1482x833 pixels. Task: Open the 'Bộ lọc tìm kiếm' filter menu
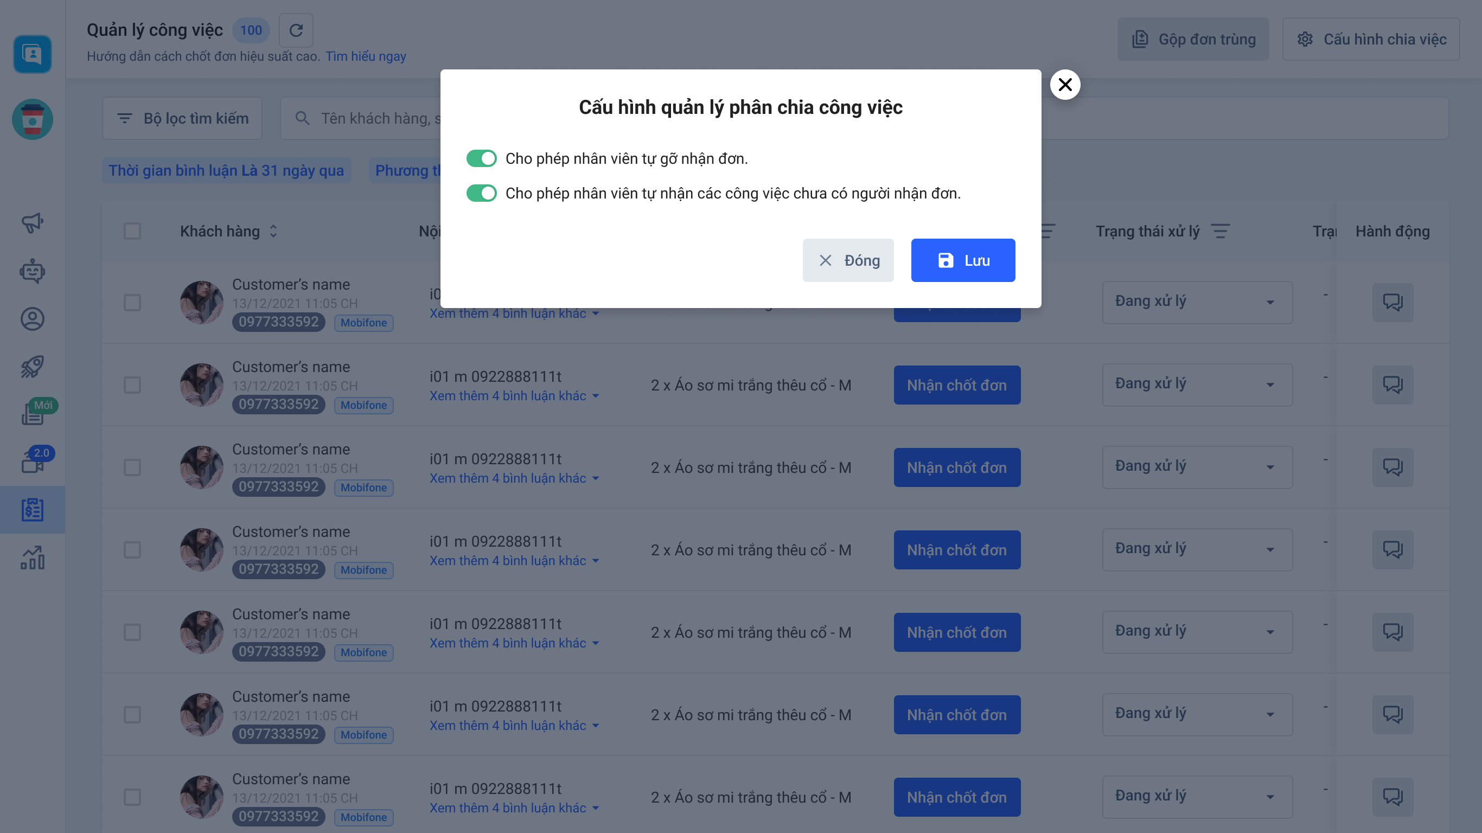point(182,119)
